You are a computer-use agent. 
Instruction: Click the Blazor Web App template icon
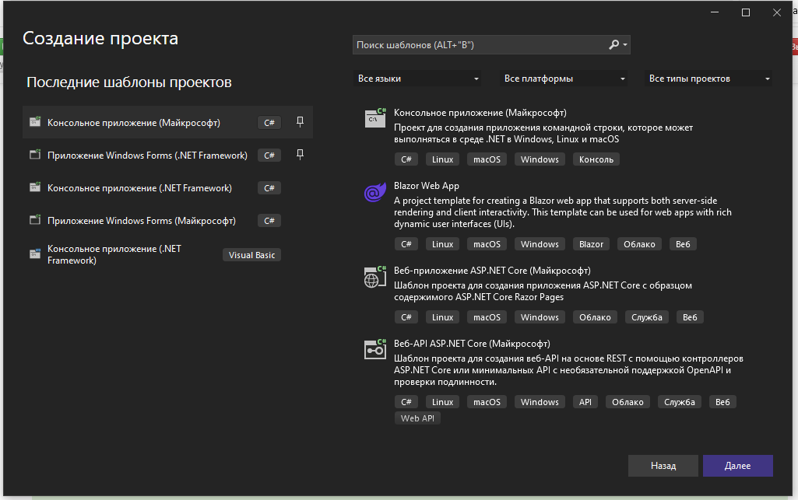click(375, 192)
